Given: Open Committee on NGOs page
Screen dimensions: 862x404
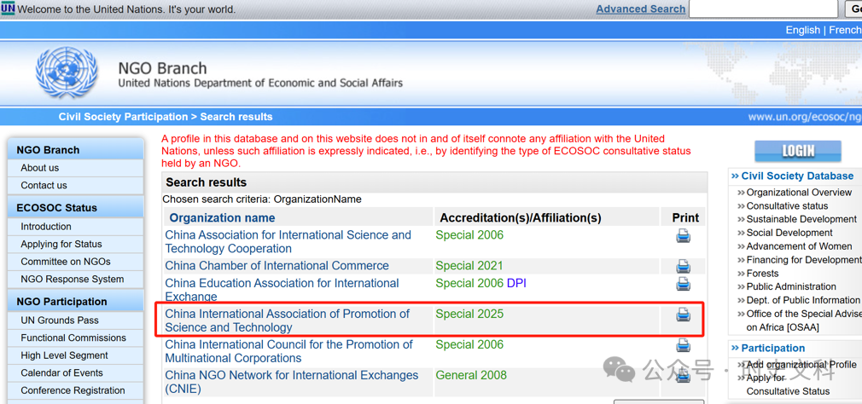Looking at the screenshot, I should point(66,262).
